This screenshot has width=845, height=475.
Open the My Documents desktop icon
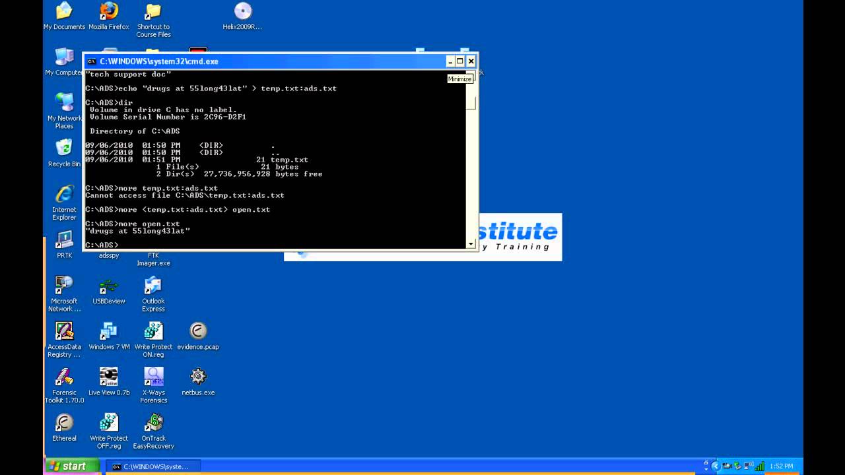click(64, 16)
